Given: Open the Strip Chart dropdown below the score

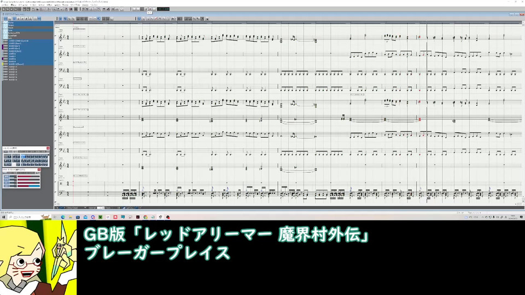Looking at the screenshot, I should (x=76, y=208).
